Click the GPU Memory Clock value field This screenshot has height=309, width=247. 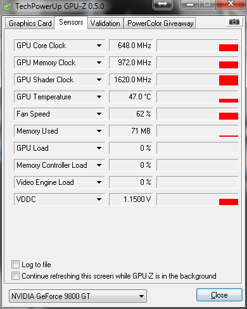point(131,63)
